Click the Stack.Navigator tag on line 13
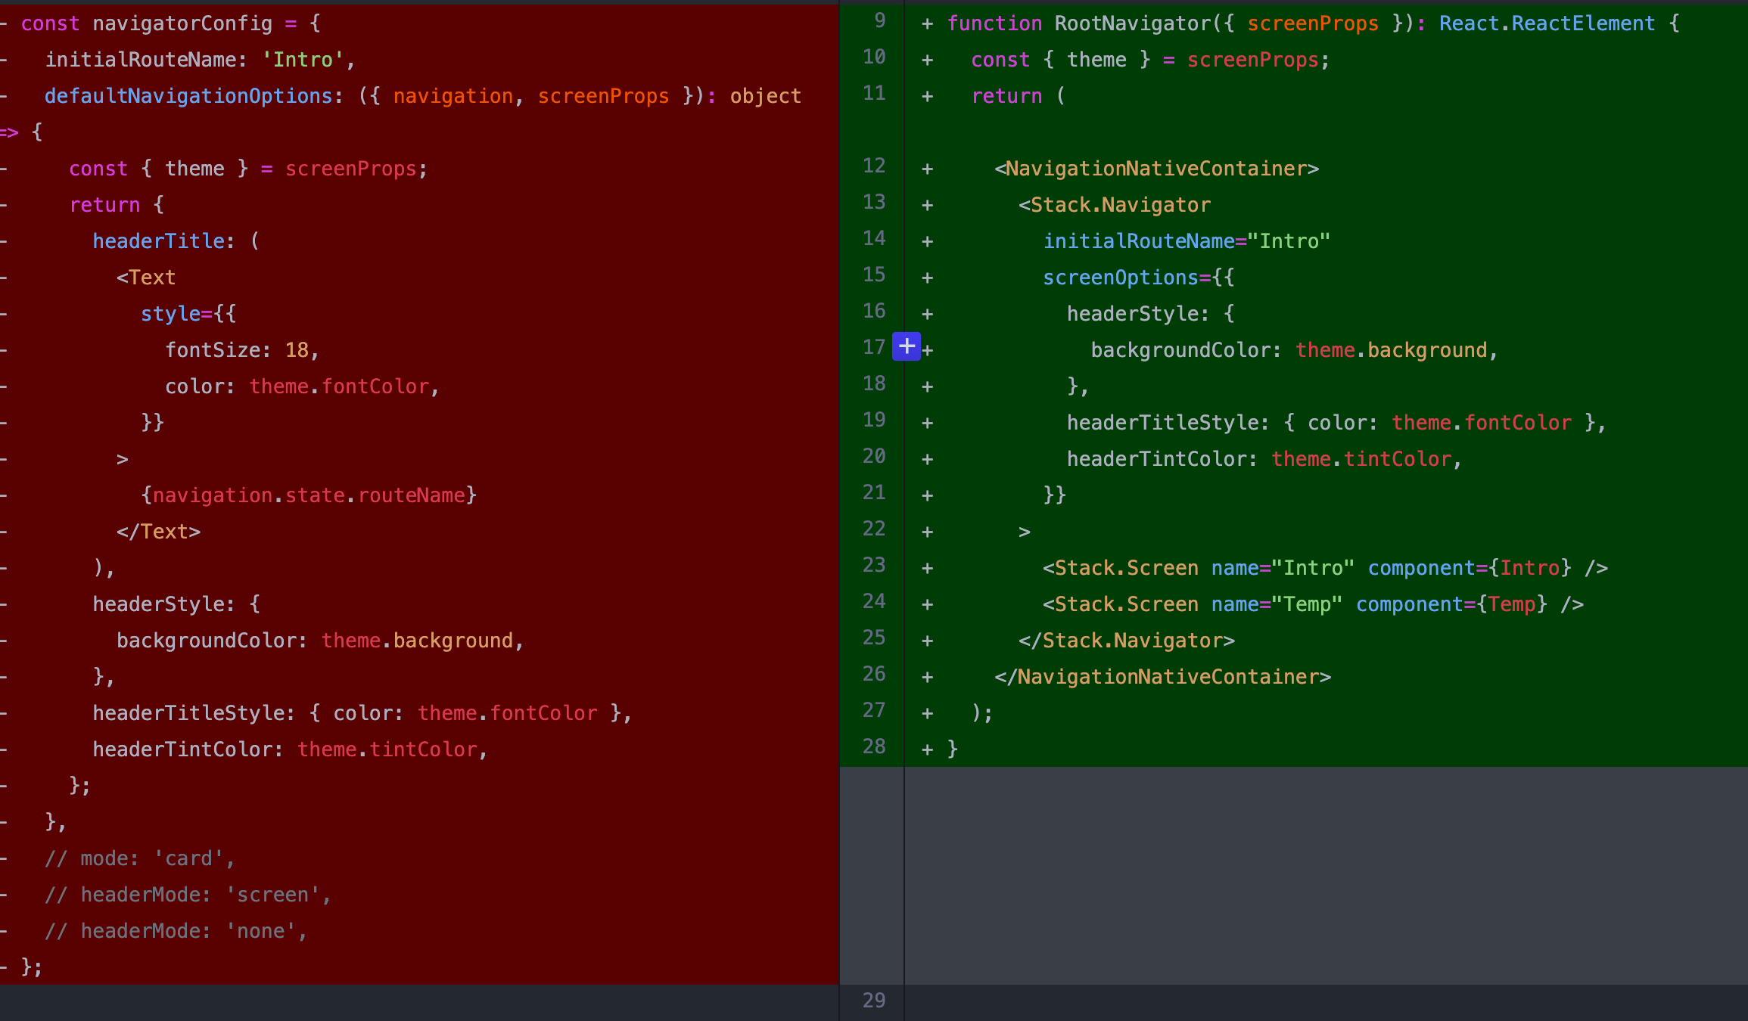 click(x=1115, y=204)
